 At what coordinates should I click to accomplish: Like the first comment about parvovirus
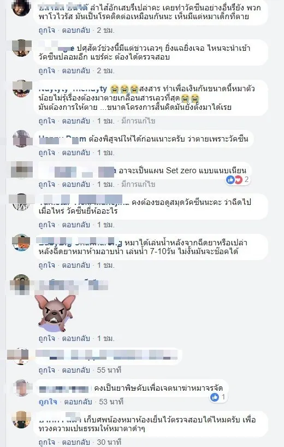click(x=47, y=30)
